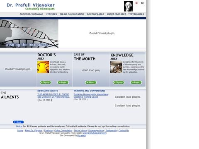Click About Dr. Vijayakar footer link

point(34,130)
